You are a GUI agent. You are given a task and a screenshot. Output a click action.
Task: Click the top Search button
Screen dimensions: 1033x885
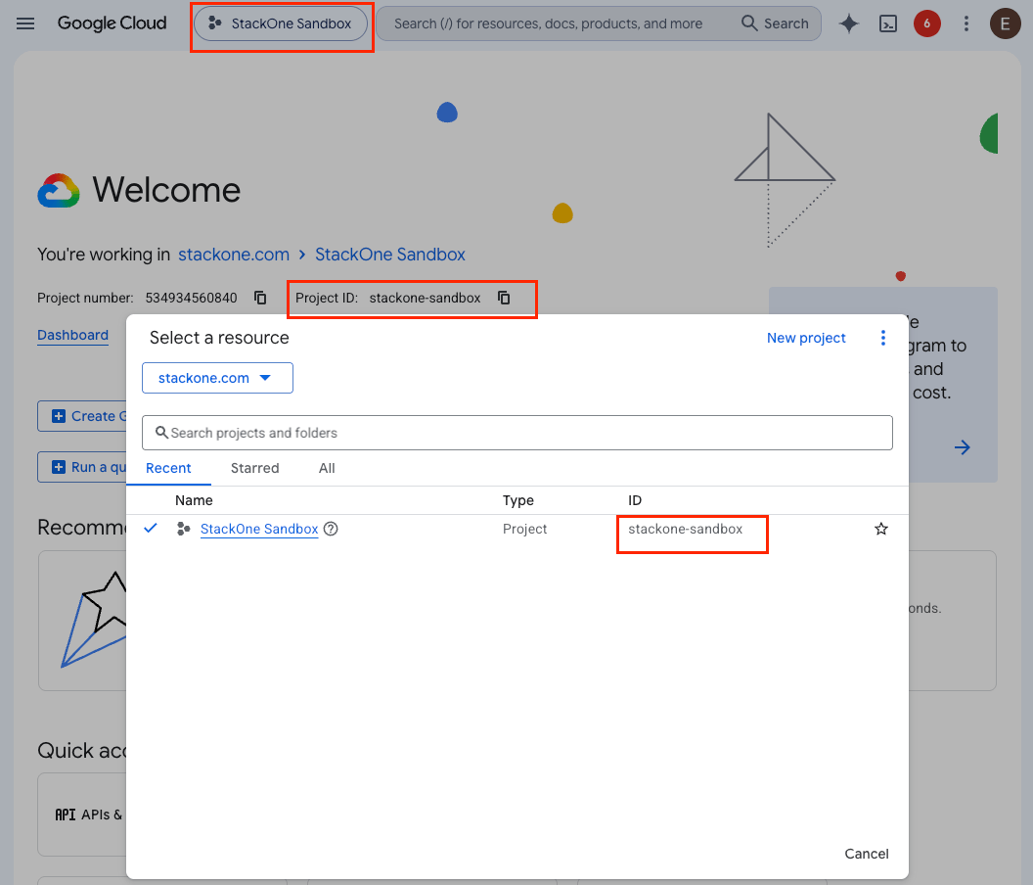coord(775,23)
